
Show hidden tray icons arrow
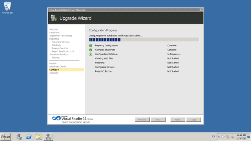point(219,137)
